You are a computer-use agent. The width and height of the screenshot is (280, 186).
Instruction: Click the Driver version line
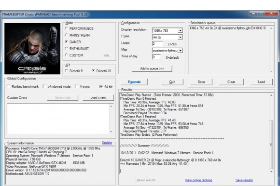46,170
